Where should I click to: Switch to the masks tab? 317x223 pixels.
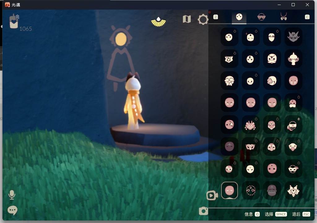point(239,17)
